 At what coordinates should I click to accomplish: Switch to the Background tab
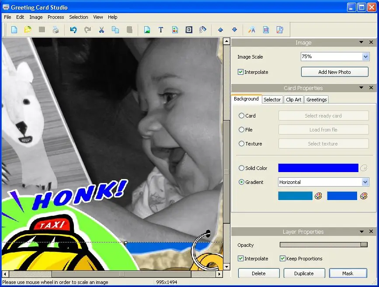tap(246, 99)
